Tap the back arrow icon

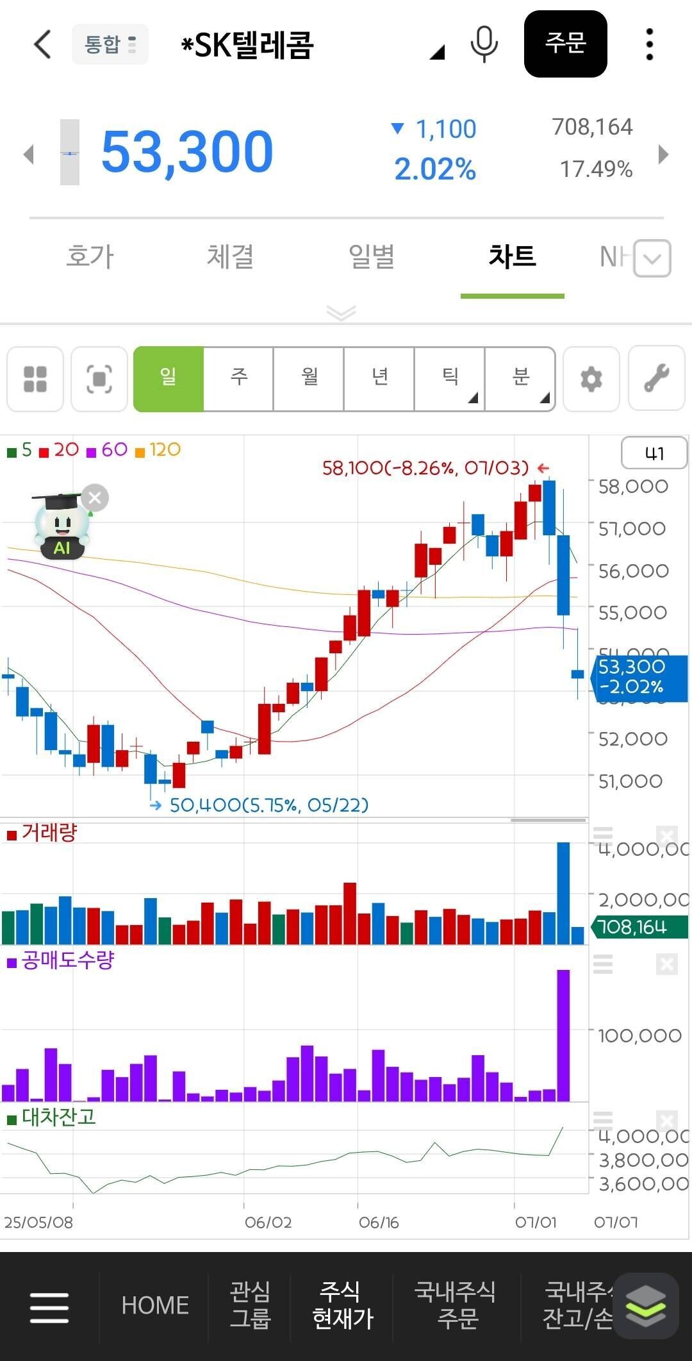click(42, 44)
